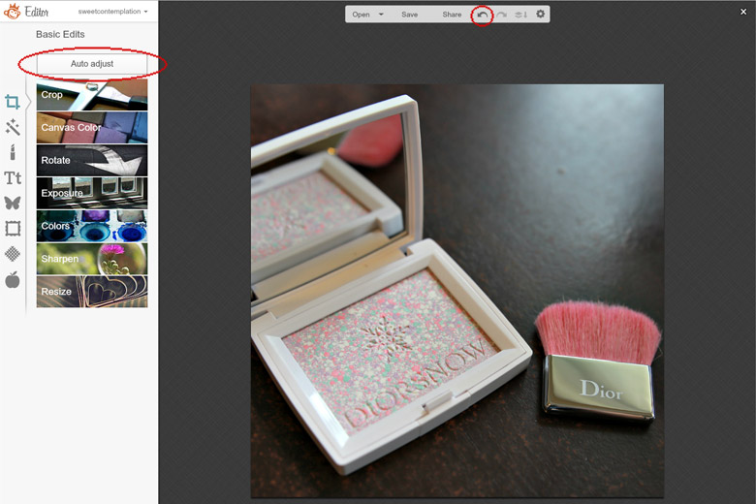The width and height of the screenshot is (756, 504).
Task: Open the Frames tab icon
Action: click(13, 228)
